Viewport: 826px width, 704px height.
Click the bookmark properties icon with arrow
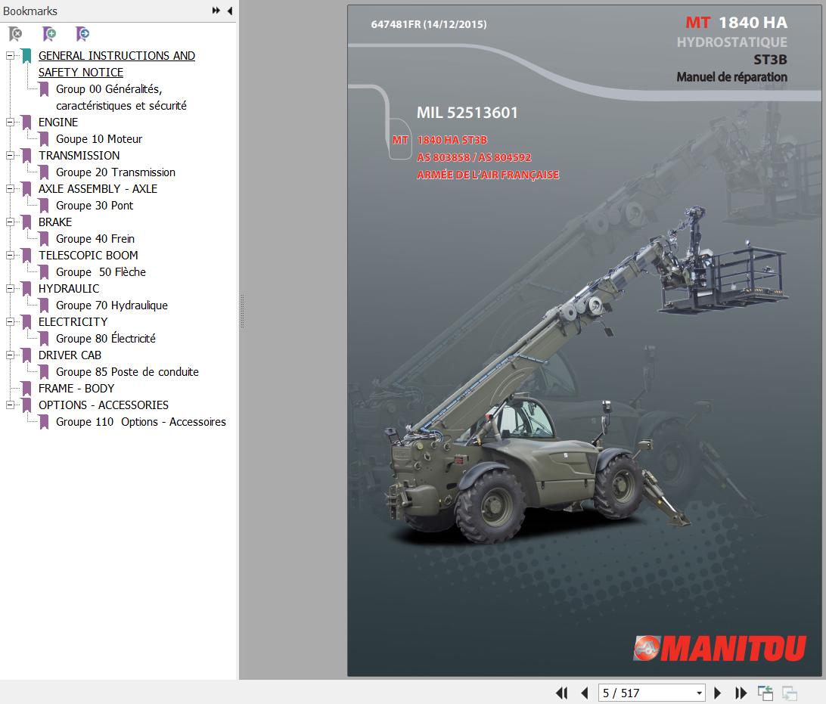pyautogui.click(x=82, y=34)
